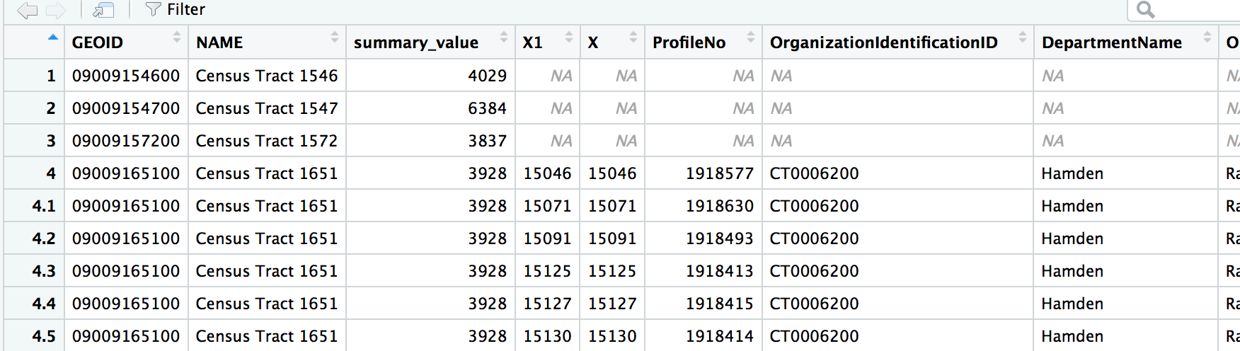Sort by row index column arrow
The width and height of the screenshot is (1240, 351).
click(52, 38)
